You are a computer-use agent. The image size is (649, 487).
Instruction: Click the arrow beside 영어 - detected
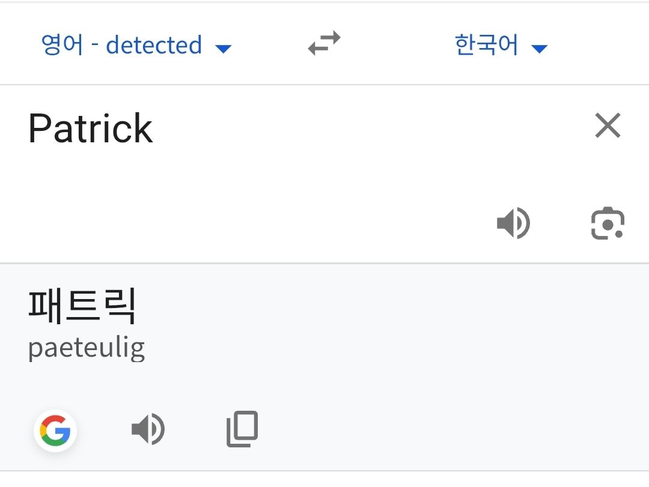pyautogui.click(x=224, y=49)
